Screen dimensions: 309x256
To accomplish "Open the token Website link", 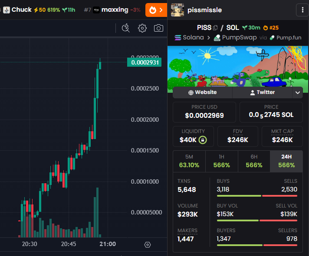I will [x=203, y=92].
